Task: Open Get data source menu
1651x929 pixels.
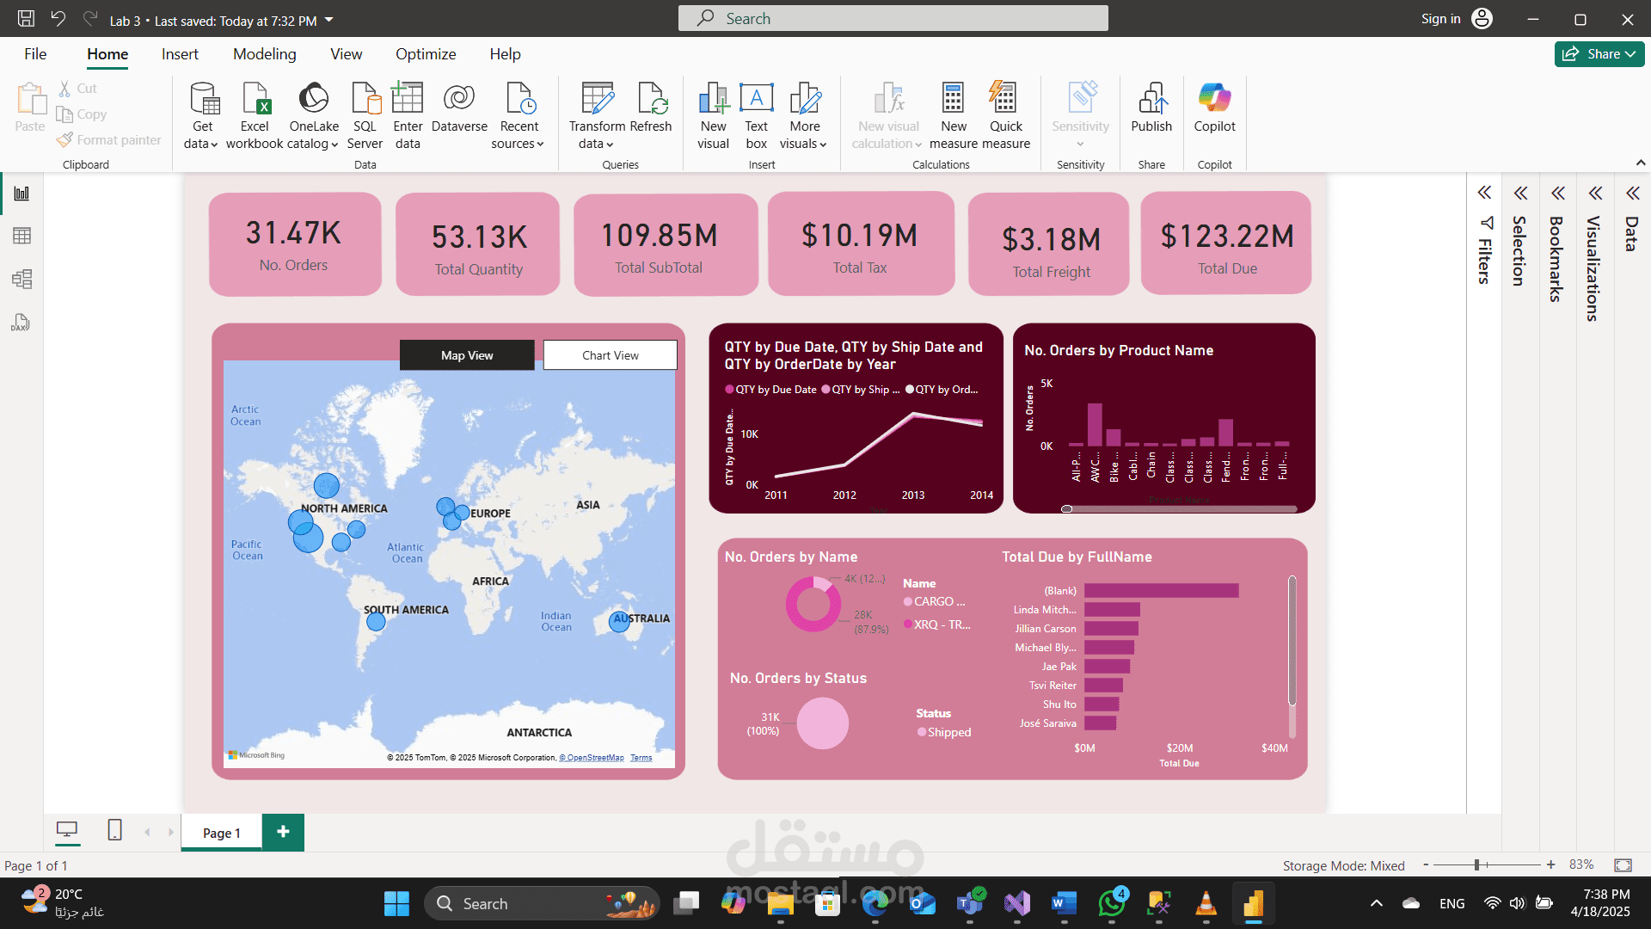Action: 201,115
